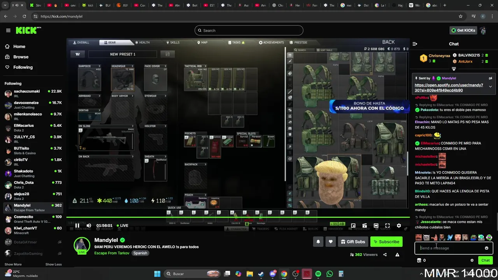Image resolution: width=498 pixels, height=280 pixels.
Task: Hide the pinned message
Action: coord(490,78)
